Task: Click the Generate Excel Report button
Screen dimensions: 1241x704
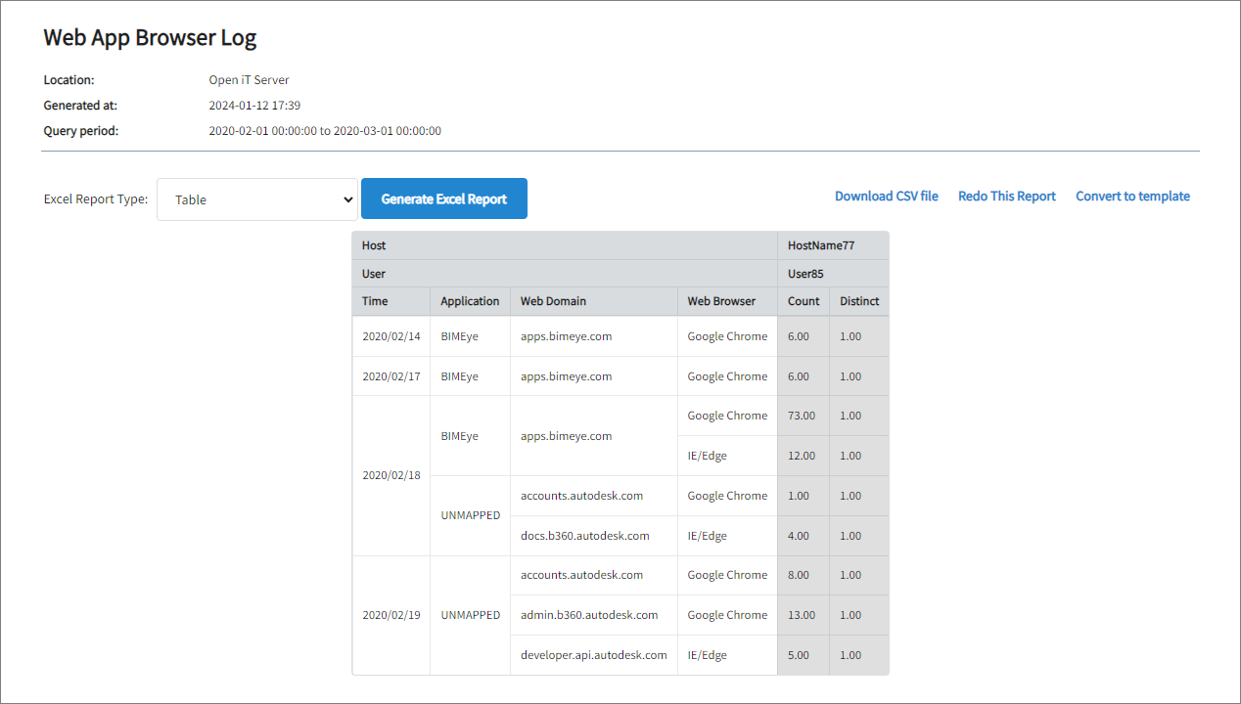Action: (x=443, y=198)
